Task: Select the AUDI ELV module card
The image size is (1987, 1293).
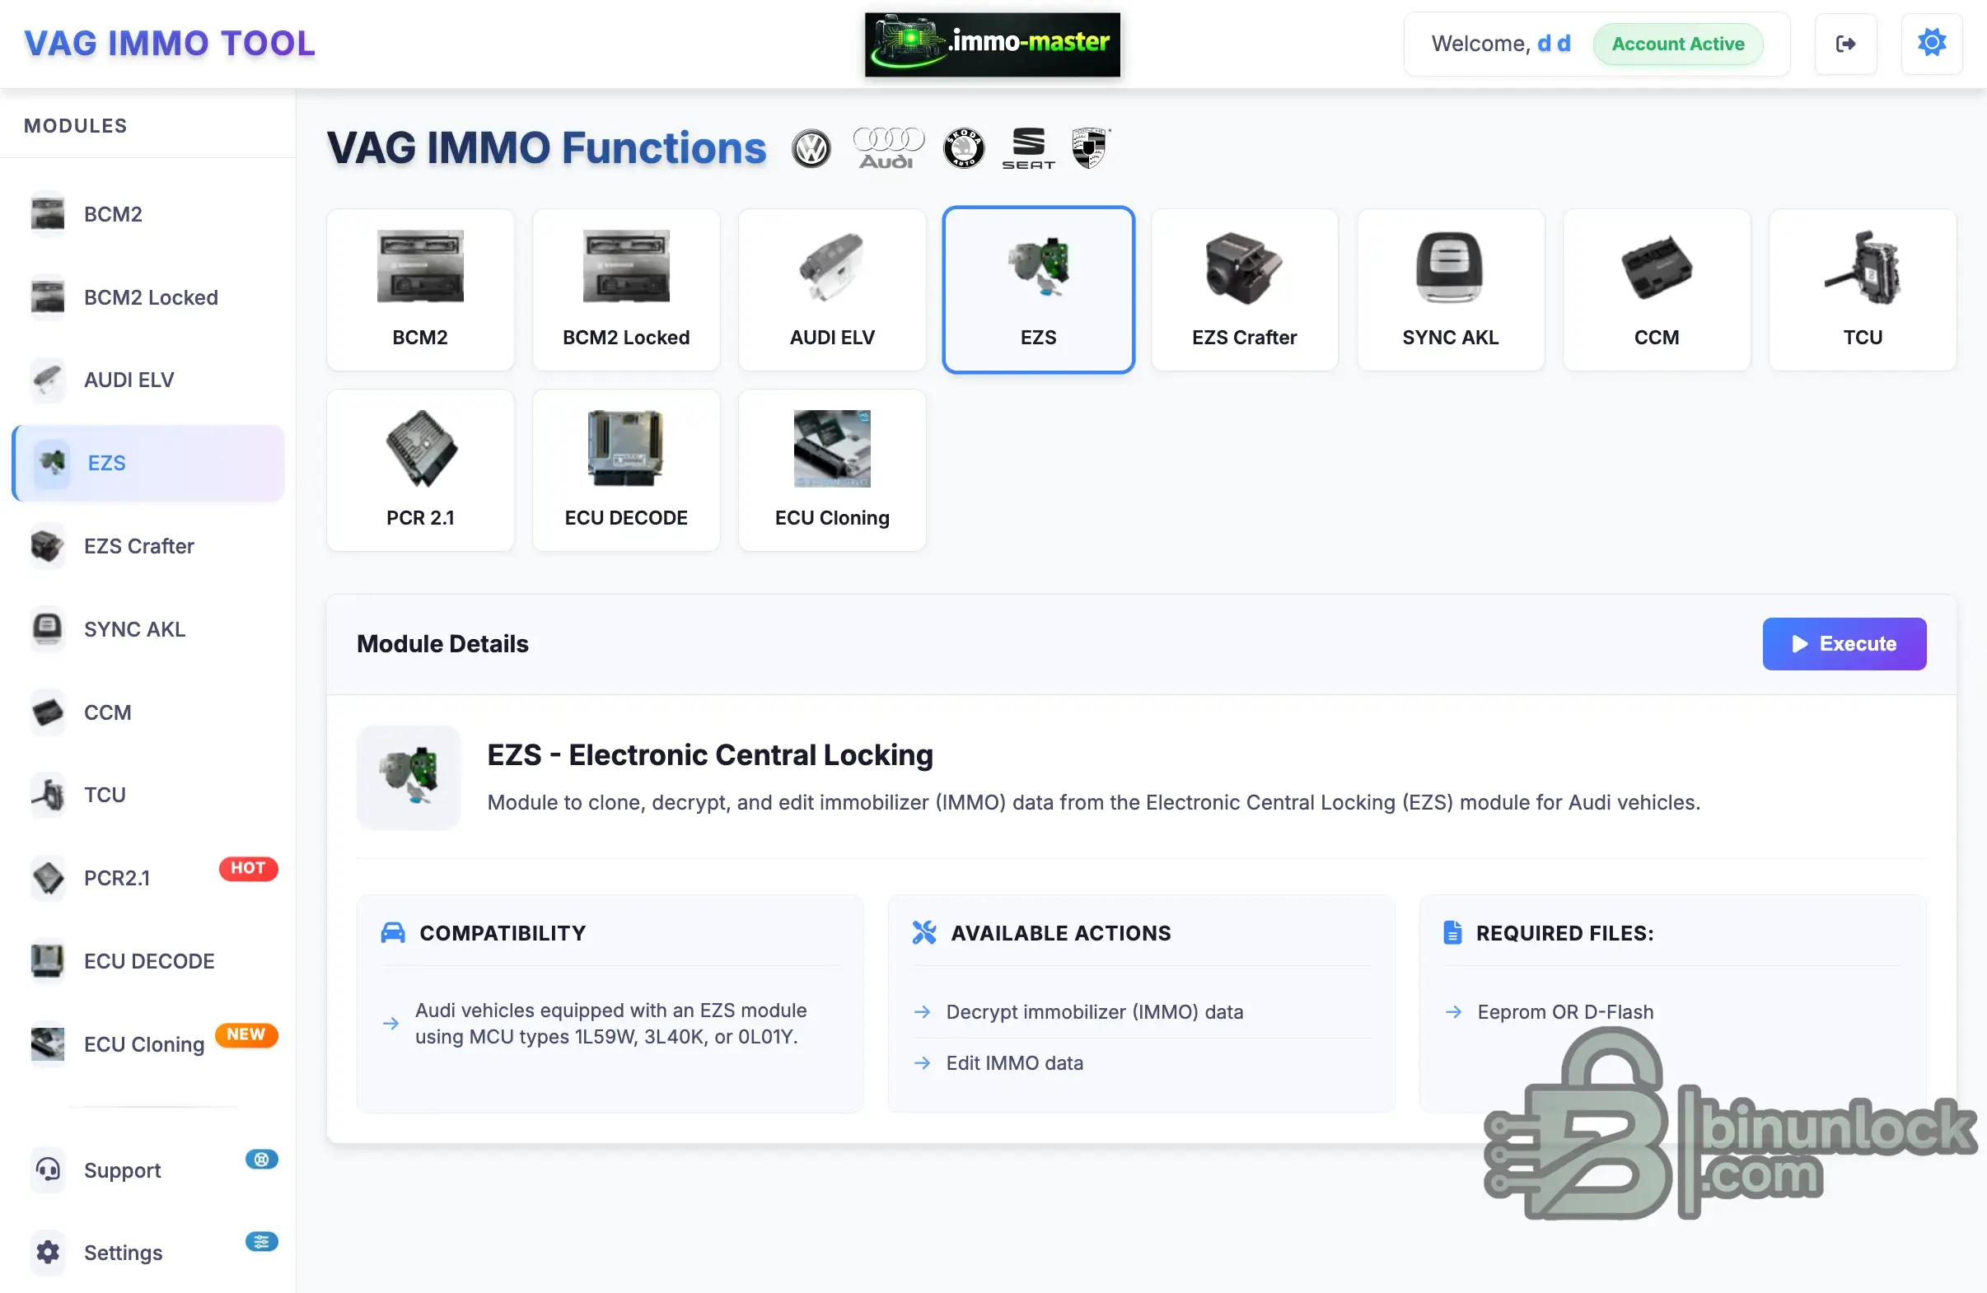Action: [x=831, y=289]
